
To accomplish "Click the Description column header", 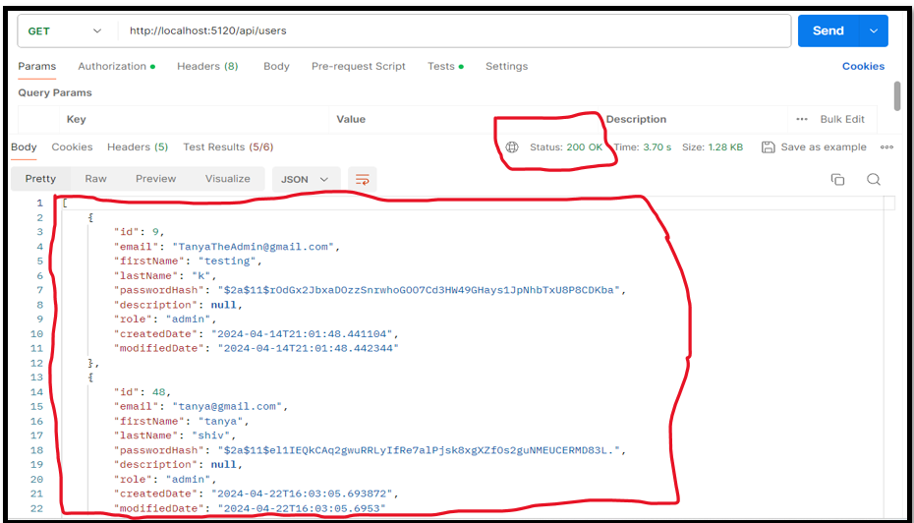I will (x=636, y=119).
